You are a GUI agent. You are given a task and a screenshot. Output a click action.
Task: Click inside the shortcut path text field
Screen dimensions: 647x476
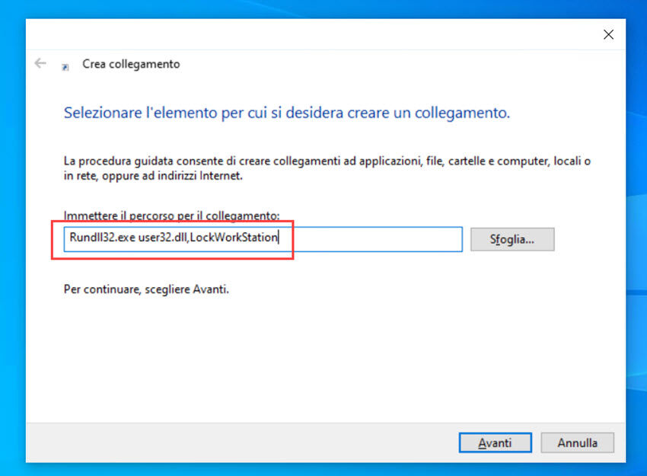click(228, 239)
